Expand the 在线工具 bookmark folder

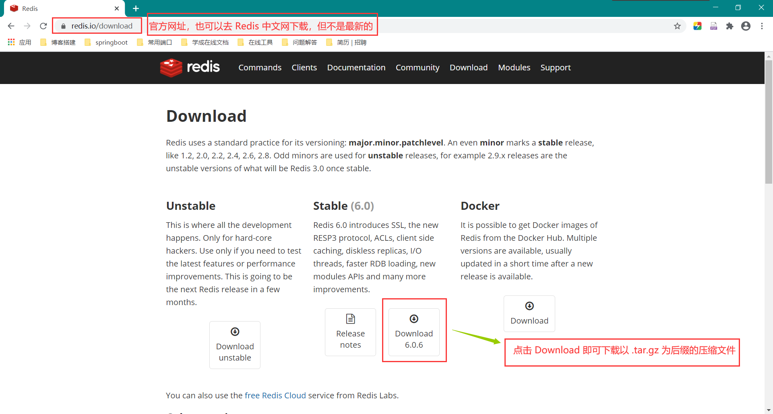tap(255, 42)
